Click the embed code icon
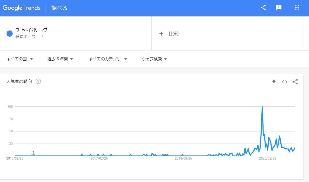Screen dimensions: 309x182 pyautogui.click(x=285, y=82)
